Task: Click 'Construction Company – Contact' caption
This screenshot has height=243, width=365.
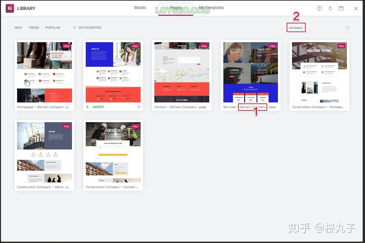Action: click(112, 187)
